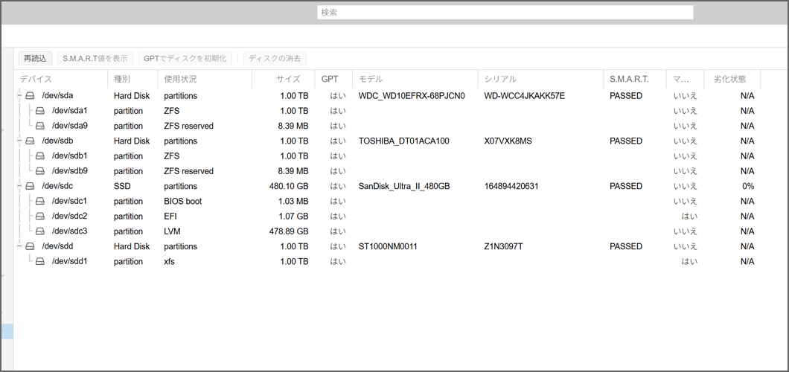789x372 pixels.
Task: Click the ディスクの消去 wipe disk button
Action: (275, 59)
